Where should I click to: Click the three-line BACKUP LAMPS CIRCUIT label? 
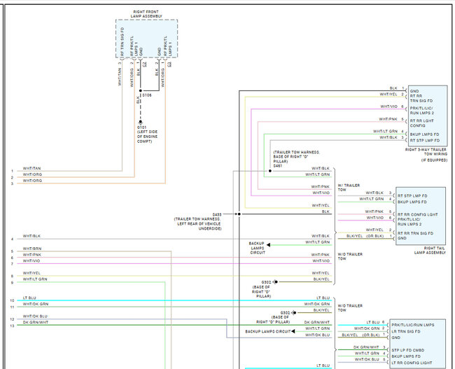(x=257, y=248)
